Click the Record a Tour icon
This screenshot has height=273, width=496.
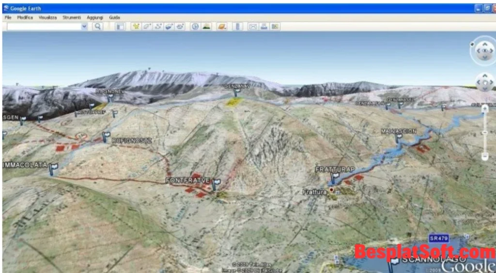(180, 27)
